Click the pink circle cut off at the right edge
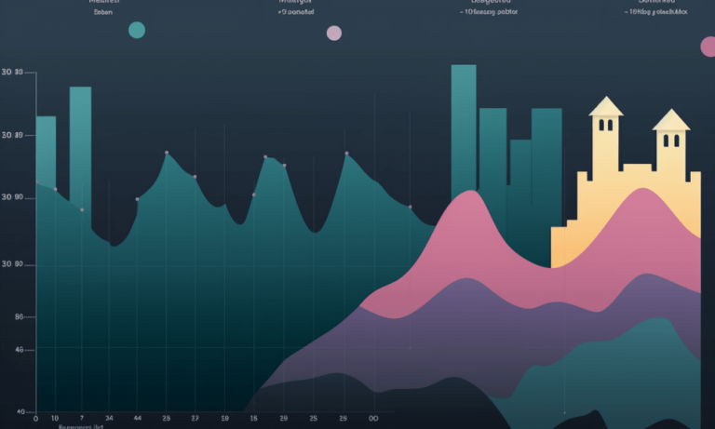This screenshot has width=715, height=429. pyautogui.click(x=708, y=47)
